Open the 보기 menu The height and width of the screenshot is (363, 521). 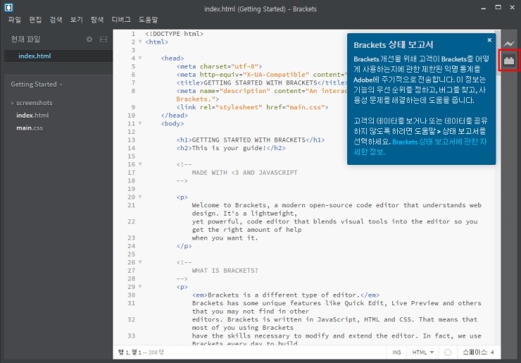pyautogui.click(x=77, y=20)
